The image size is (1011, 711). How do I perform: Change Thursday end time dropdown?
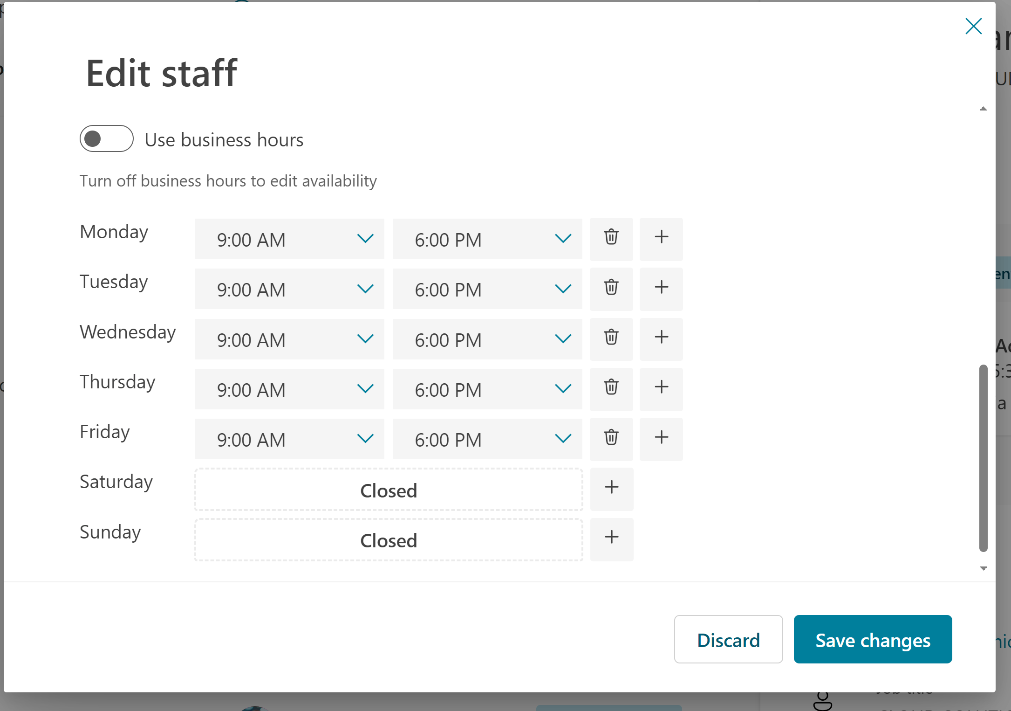tap(487, 389)
